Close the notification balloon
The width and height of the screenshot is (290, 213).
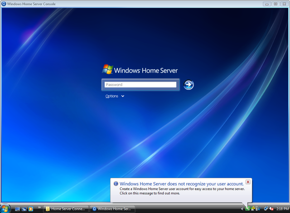(x=248, y=182)
